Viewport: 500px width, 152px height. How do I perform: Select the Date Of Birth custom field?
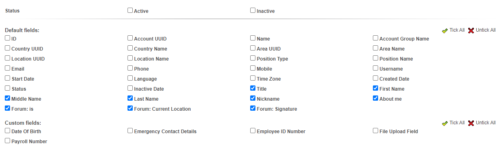tap(8, 131)
